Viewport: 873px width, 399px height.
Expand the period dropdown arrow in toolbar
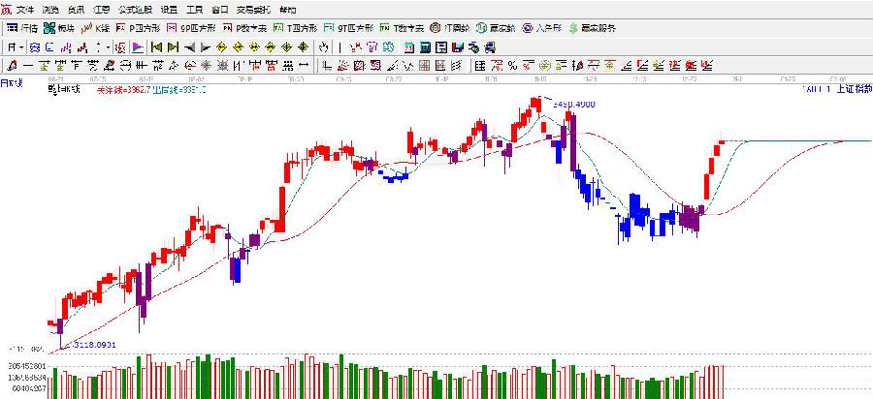[x=23, y=46]
